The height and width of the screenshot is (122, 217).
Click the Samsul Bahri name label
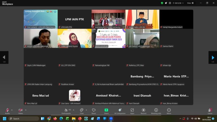(x=168, y=46)
